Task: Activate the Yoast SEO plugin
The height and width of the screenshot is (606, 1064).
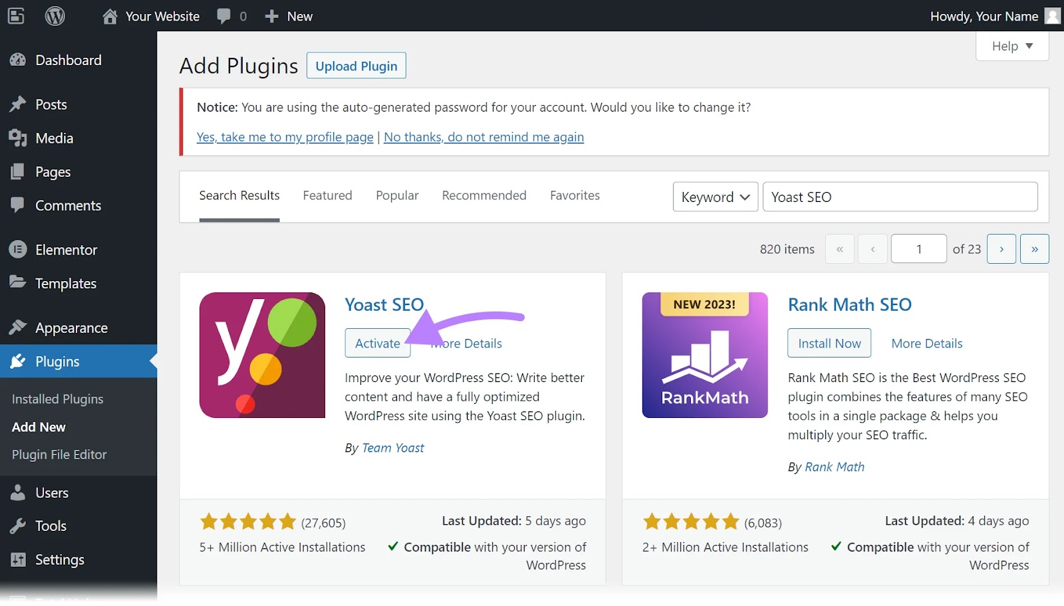Action: tap(377, 343)
